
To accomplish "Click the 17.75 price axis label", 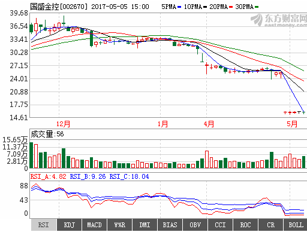I will [x=19, y=105].
